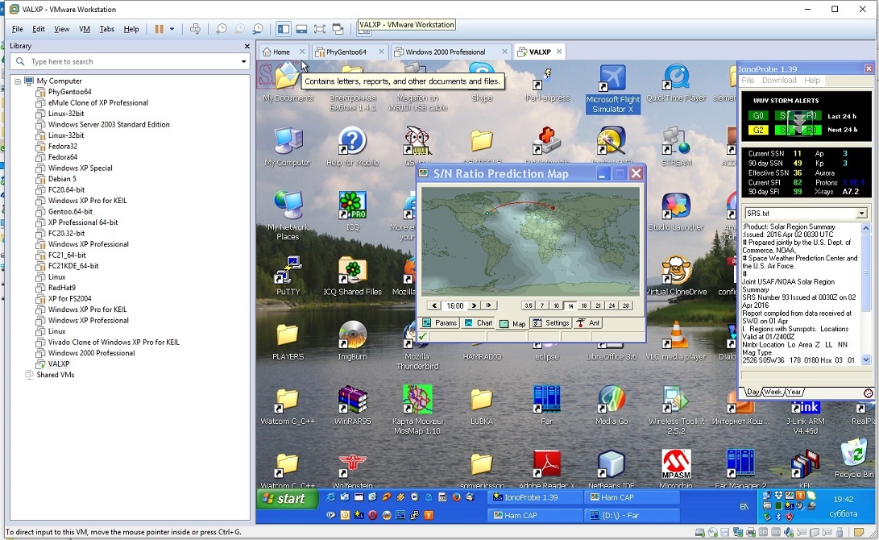Select the 7 MHz band button
Viewport: 879px width, 540px height.
542,305
